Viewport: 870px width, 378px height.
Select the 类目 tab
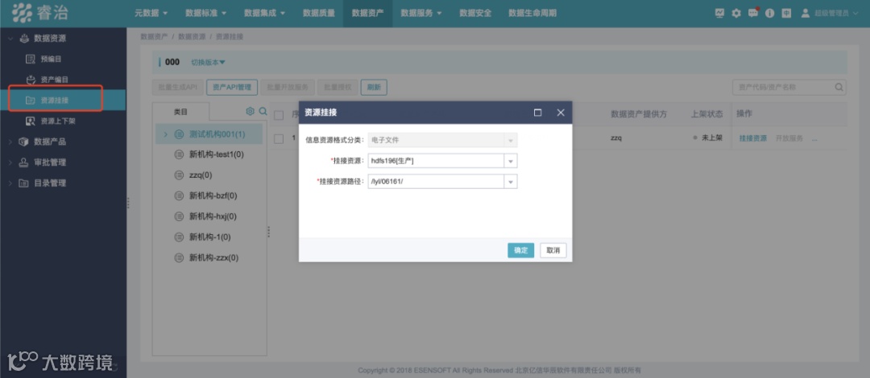click(181, 112)
